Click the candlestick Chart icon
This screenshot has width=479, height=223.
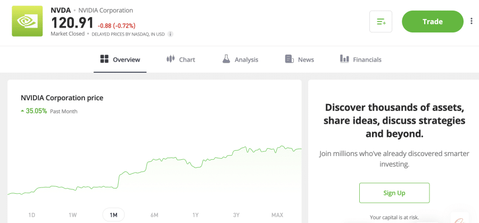point(170,59)
